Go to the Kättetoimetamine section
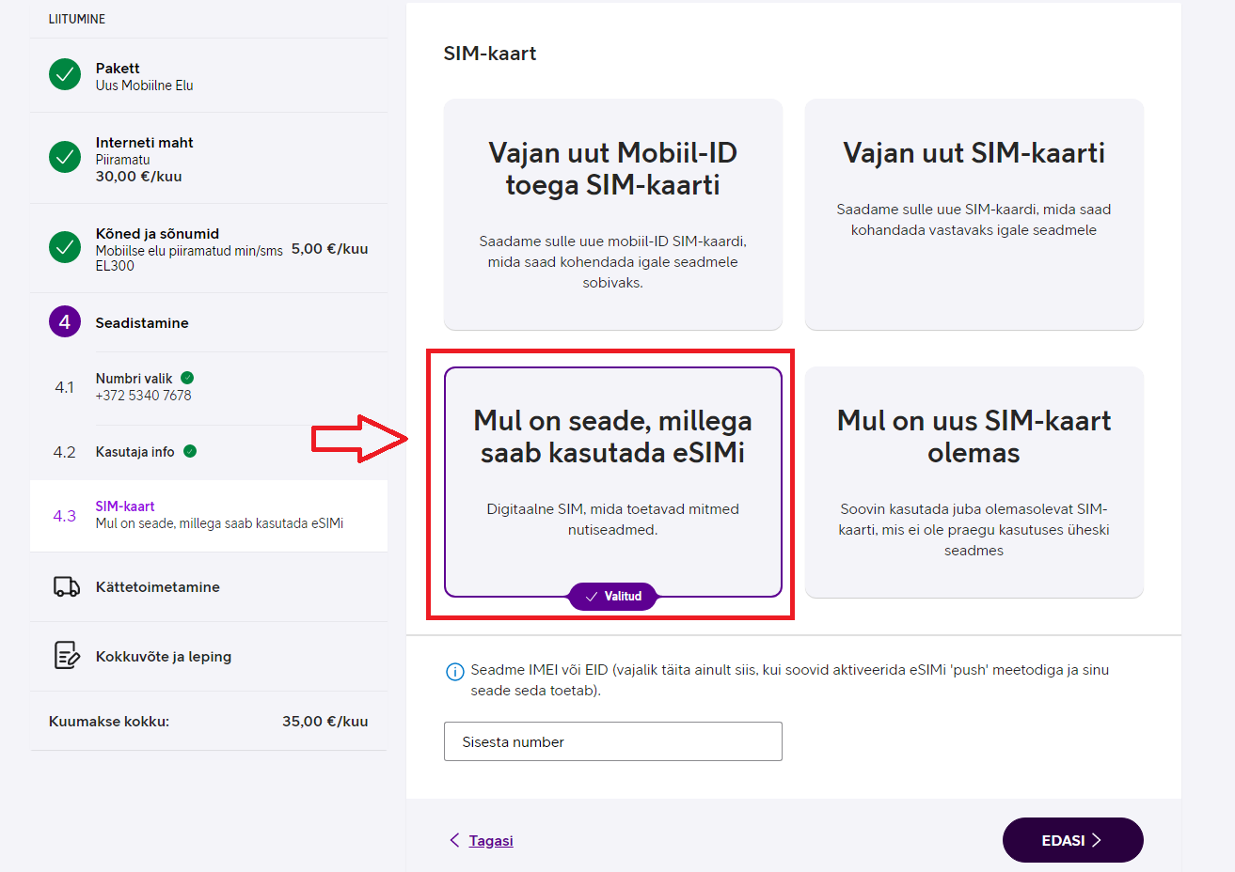The image size is (1235, 872). tap(209, 586)
